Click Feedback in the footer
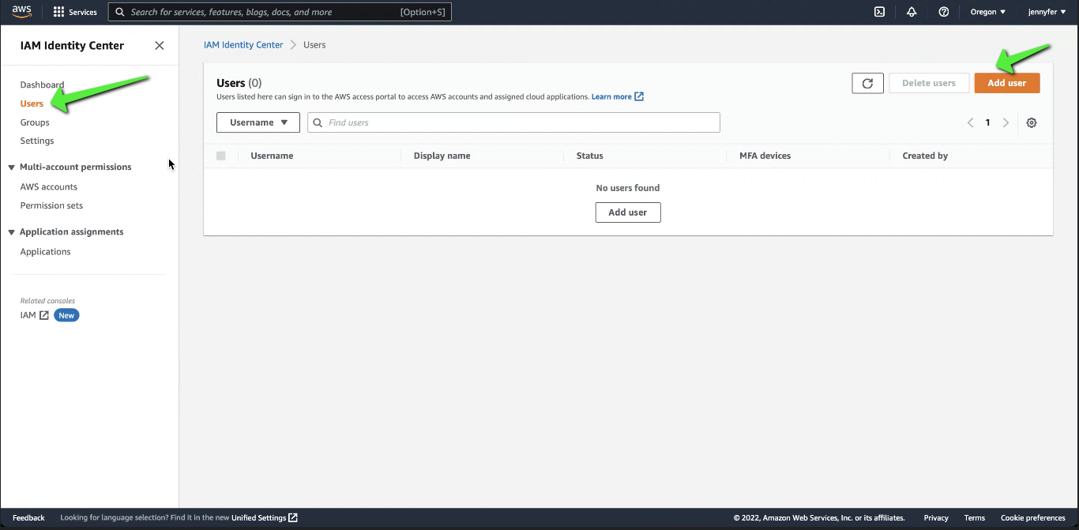1079x530 pixels. coord(28,517)
